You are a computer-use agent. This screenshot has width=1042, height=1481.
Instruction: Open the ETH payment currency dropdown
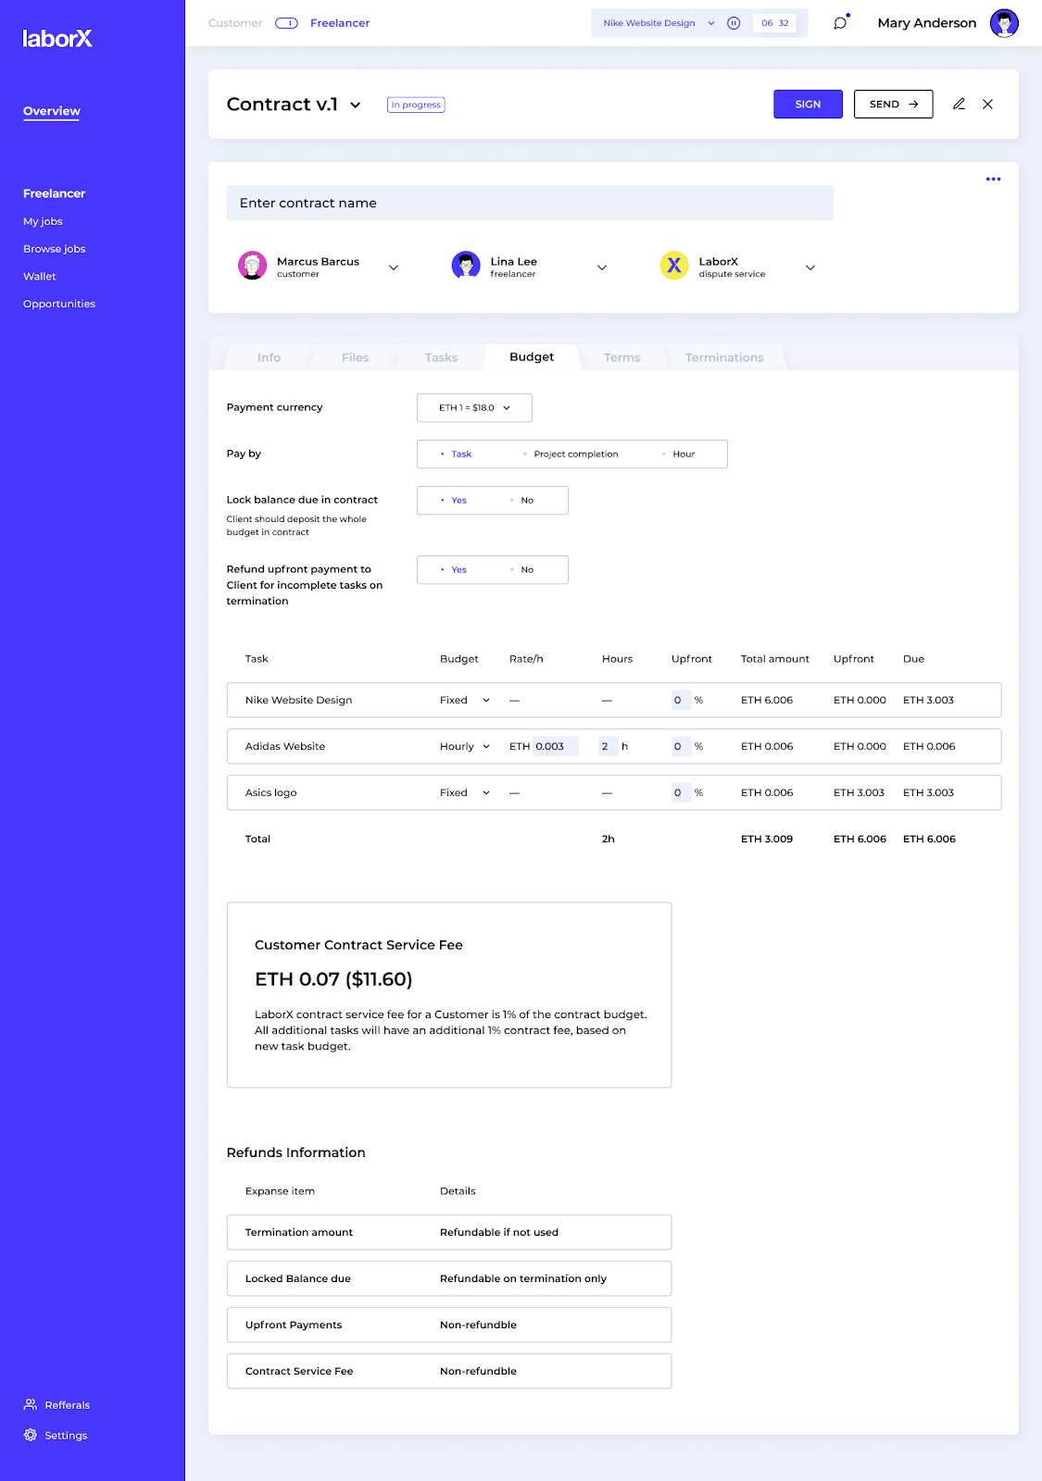(x=474, y=408)
